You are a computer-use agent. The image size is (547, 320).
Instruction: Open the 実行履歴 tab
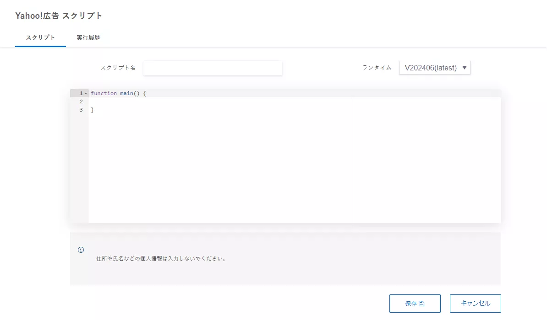tap(88, 37)
